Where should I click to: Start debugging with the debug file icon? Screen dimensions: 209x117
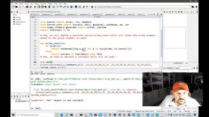point(54,7)
